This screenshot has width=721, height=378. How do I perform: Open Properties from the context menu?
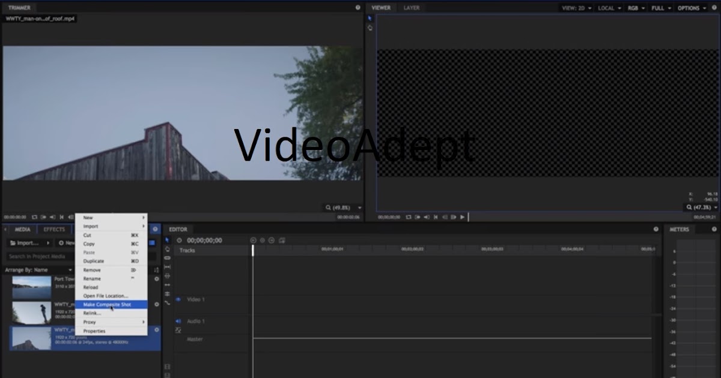click(x=111, y=331)
